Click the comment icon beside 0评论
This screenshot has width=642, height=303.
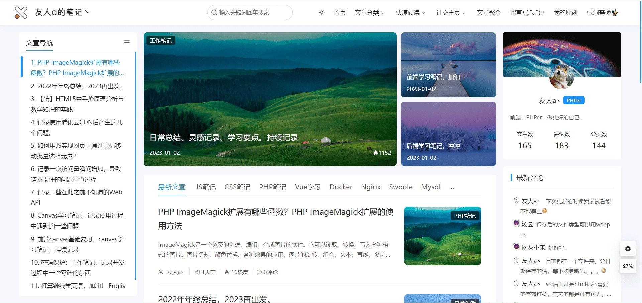pos(259,272)
